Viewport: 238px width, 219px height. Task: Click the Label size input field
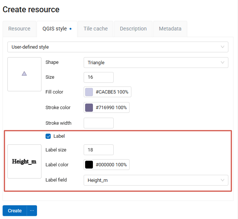click(98, 150)
